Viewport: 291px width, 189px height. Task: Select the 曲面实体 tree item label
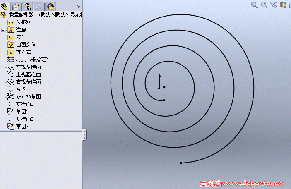pyautogui.click(x=26, y=45)
